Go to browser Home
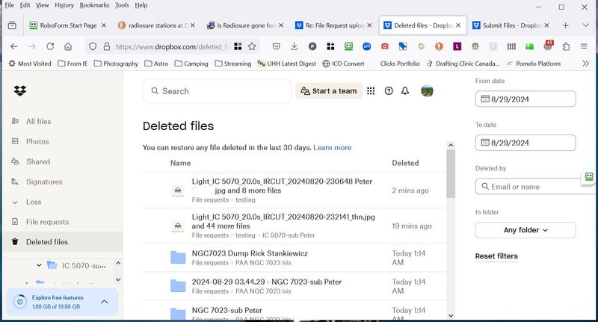This screenshot has height=322, width=598. click(68, 46)
